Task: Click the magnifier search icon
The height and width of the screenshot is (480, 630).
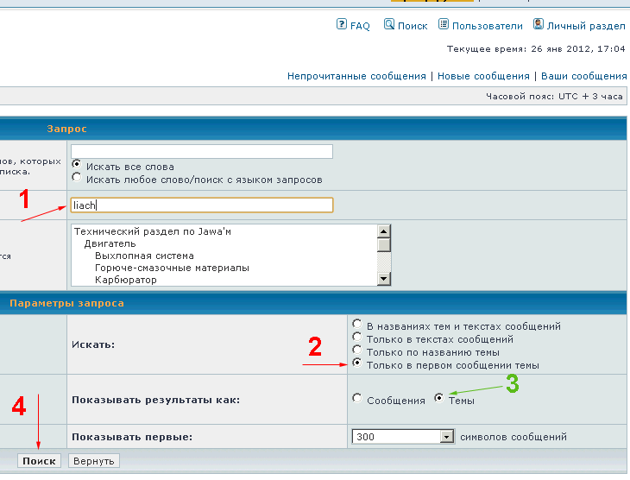Action: (389, 25)
